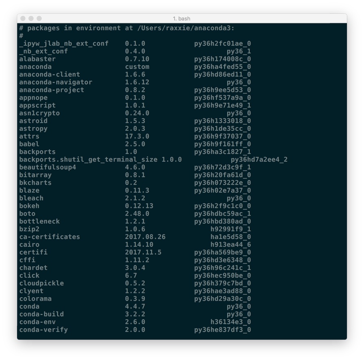Viewport: 364px width, 360px height.
Task: Click the attrs version 17.3.0
Action: (x=137, y=136)
